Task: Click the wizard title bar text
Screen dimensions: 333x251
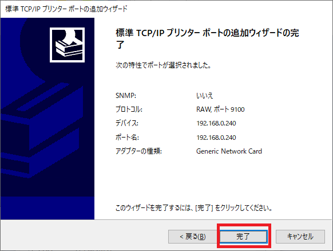Action: pos(66,9)
